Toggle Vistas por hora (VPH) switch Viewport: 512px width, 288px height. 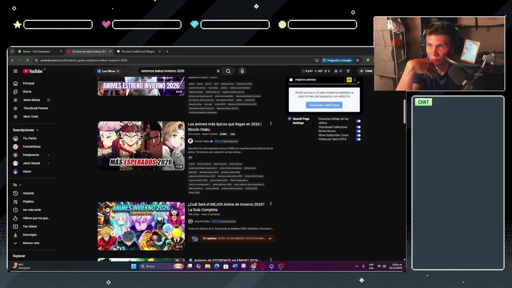[358, 139]
